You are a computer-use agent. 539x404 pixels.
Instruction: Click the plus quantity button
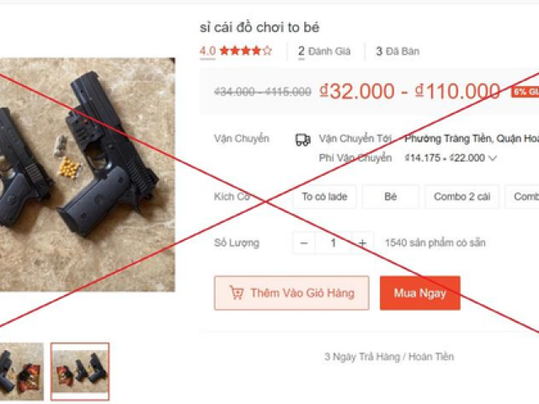point(362,243)
